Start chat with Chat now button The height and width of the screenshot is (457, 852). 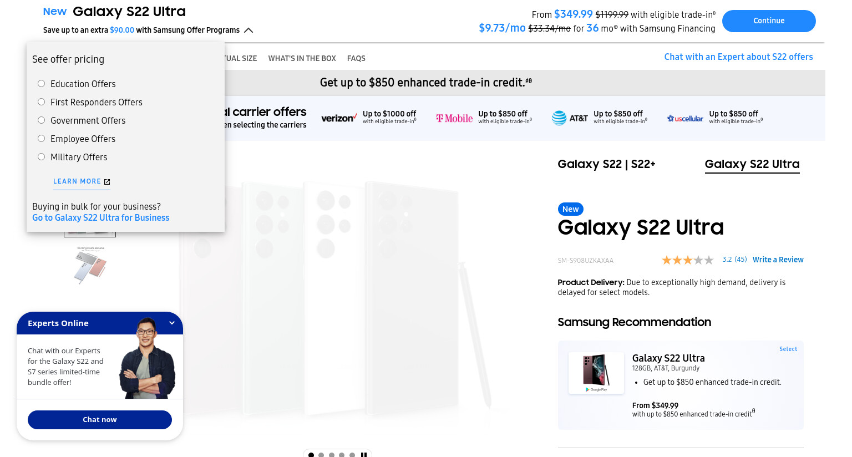[100, 420]
